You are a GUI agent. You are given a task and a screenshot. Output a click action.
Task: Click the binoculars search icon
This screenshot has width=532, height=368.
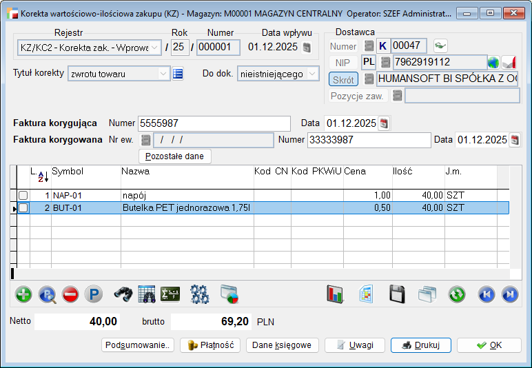(x=123, y=295)
